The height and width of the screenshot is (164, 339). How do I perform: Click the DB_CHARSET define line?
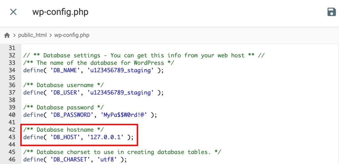pyautogui.click(x=75, y=159)
